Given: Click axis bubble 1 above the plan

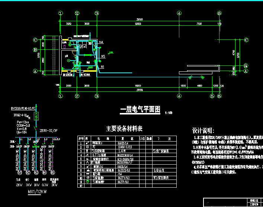Looking at the screenshot, I should [x=61, y=13].
